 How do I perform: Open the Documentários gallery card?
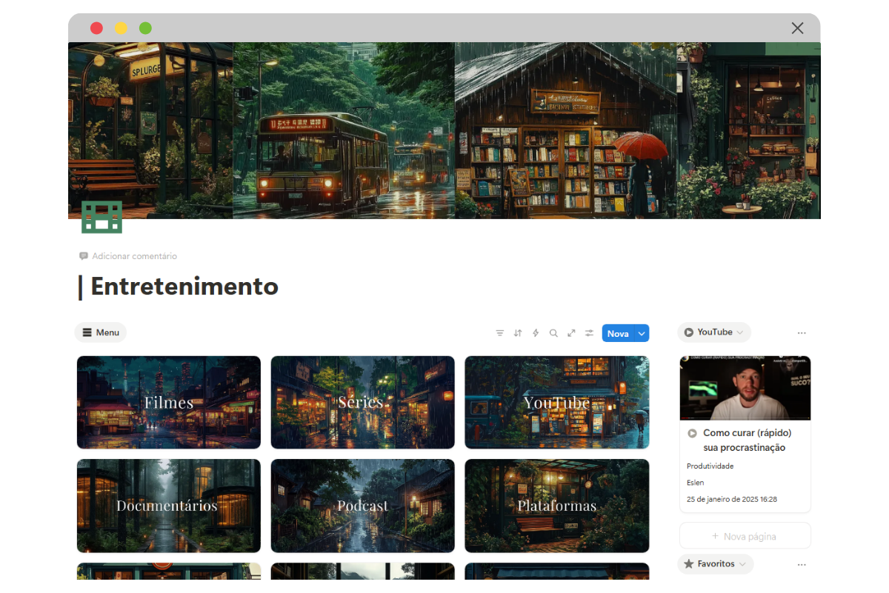pos(169,506)
